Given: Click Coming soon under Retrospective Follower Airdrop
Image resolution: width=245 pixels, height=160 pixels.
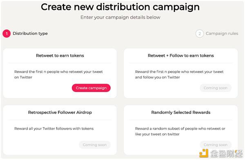Looking at the screenshot, I should [95, 145].
